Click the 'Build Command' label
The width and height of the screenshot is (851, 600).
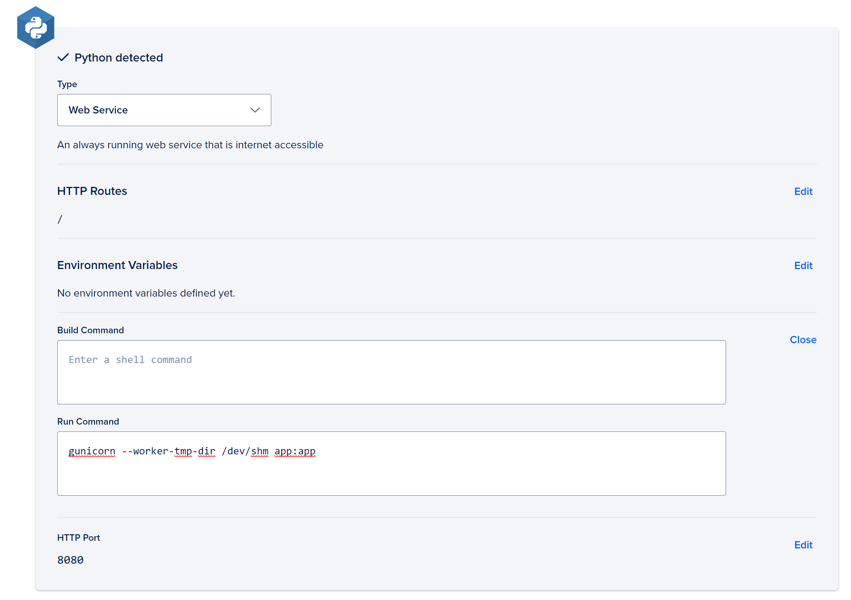coord(91,330)
